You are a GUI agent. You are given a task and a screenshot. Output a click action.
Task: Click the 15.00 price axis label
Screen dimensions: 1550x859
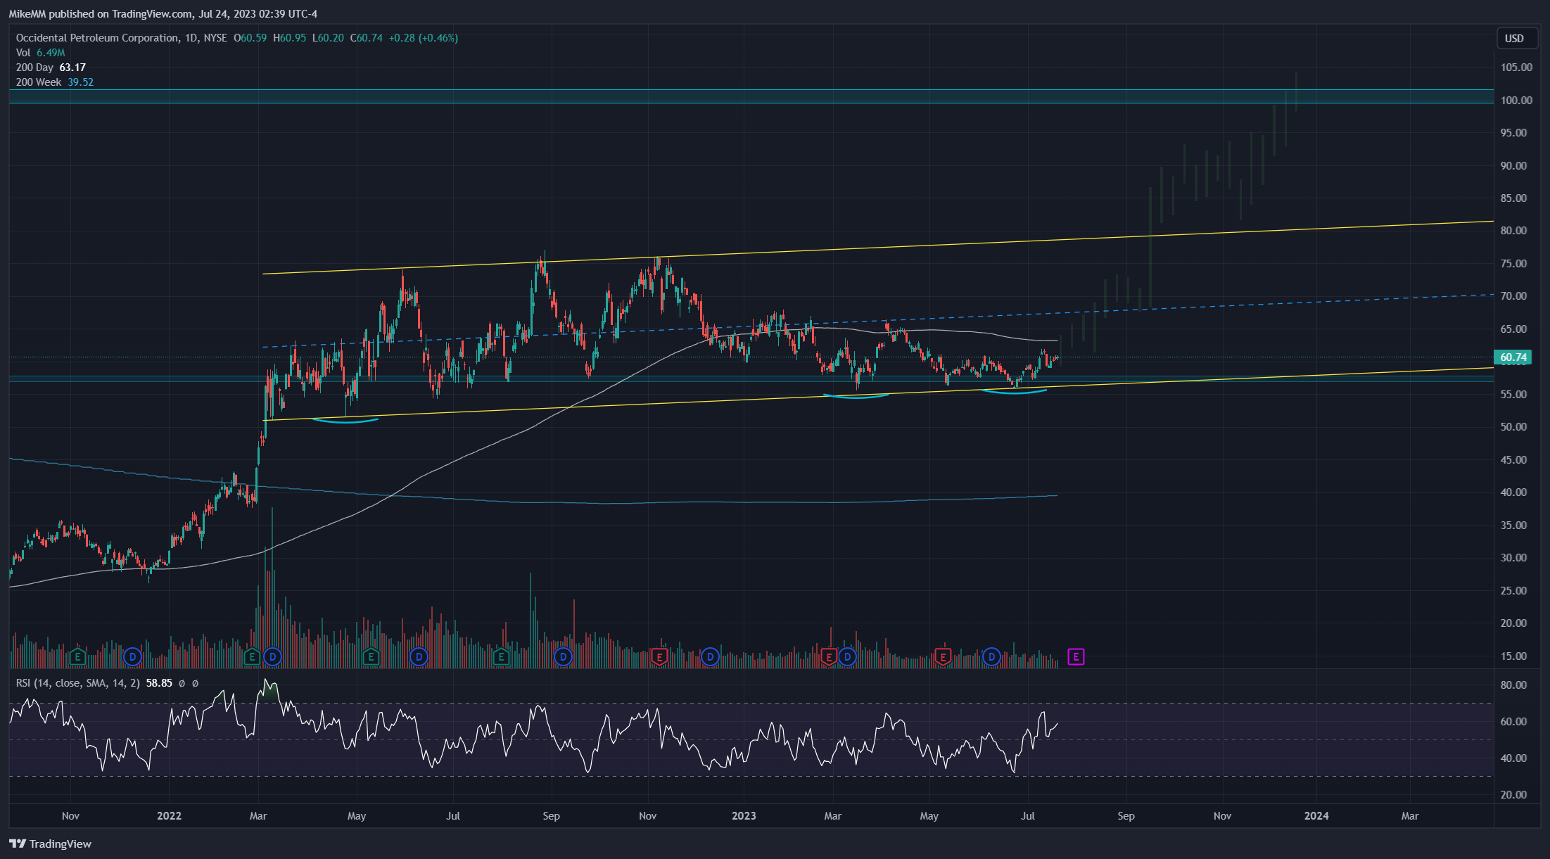point(1513,656)
